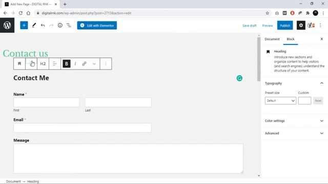
Task: Switch to the Document tab
Action: [x=272, y=39]
